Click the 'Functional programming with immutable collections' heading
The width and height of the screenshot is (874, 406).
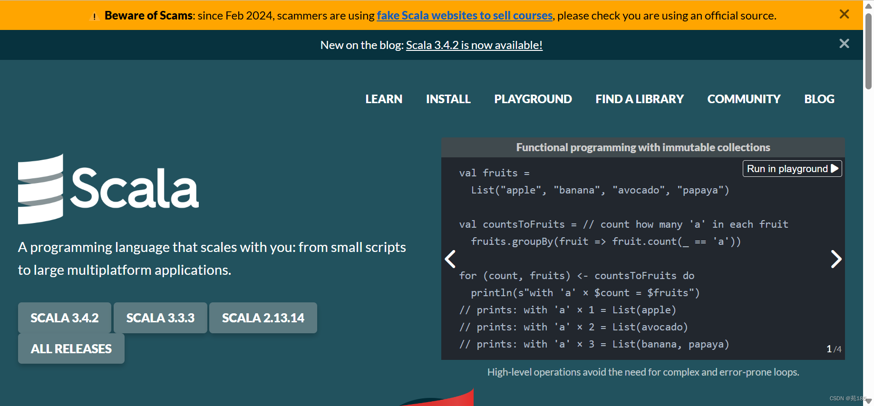click(643, 147)
